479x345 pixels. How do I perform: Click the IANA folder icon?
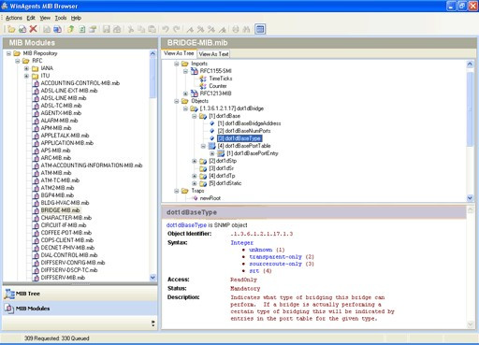point(36,68)
